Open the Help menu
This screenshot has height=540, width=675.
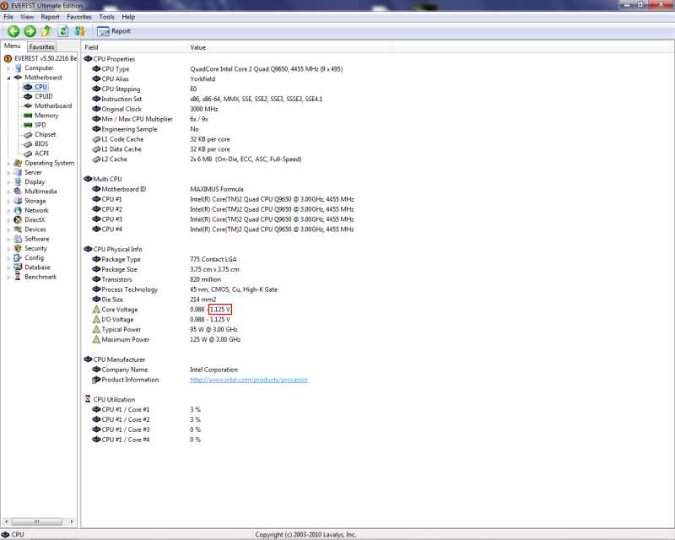(128, 17)
